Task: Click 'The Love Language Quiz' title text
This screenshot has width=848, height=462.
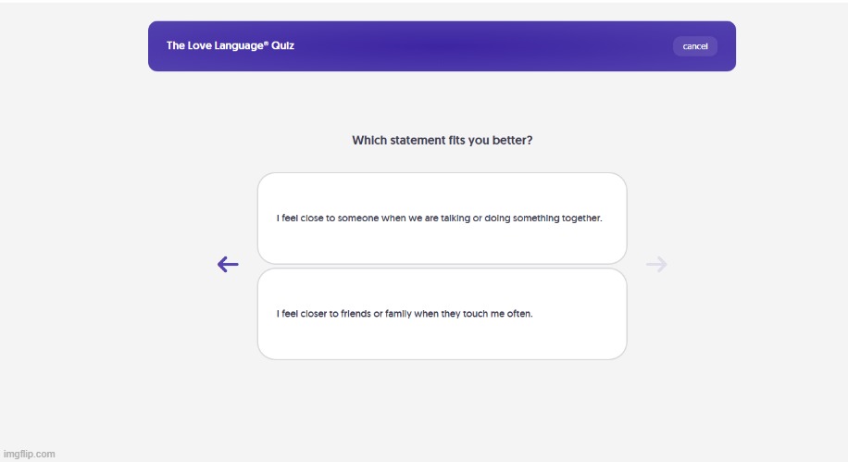Action: (x=231, y=45)
